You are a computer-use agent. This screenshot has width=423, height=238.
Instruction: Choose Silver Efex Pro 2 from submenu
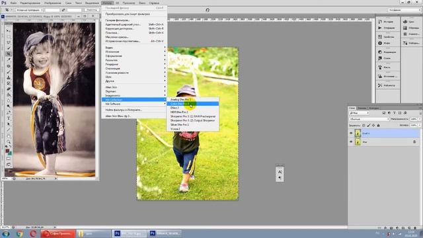coord(192,125)
